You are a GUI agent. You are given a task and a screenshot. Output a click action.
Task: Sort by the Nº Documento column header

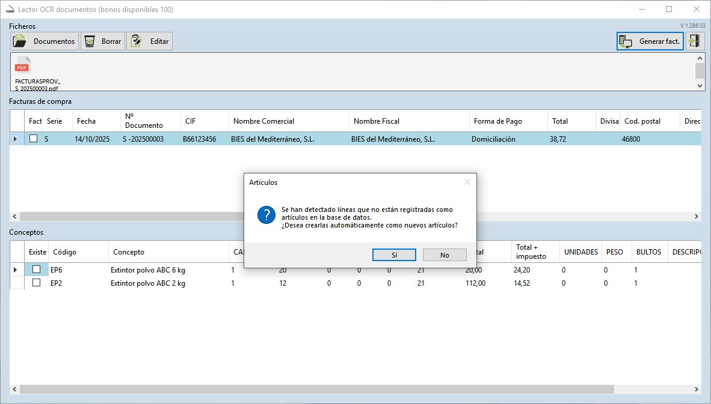tap(150, 121)
